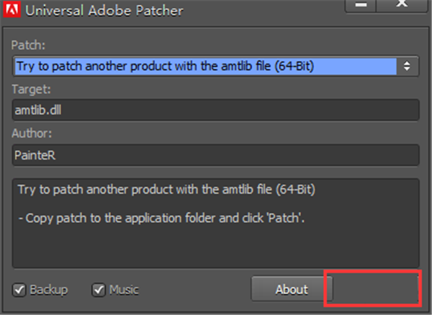The height and width of the screenshot is (315, 432).
Task: Click the Universal Adobe Patcher title text
Action: [104, 11]
